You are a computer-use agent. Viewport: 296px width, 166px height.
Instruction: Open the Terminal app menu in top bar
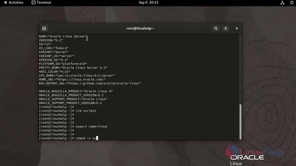(41, 2)
